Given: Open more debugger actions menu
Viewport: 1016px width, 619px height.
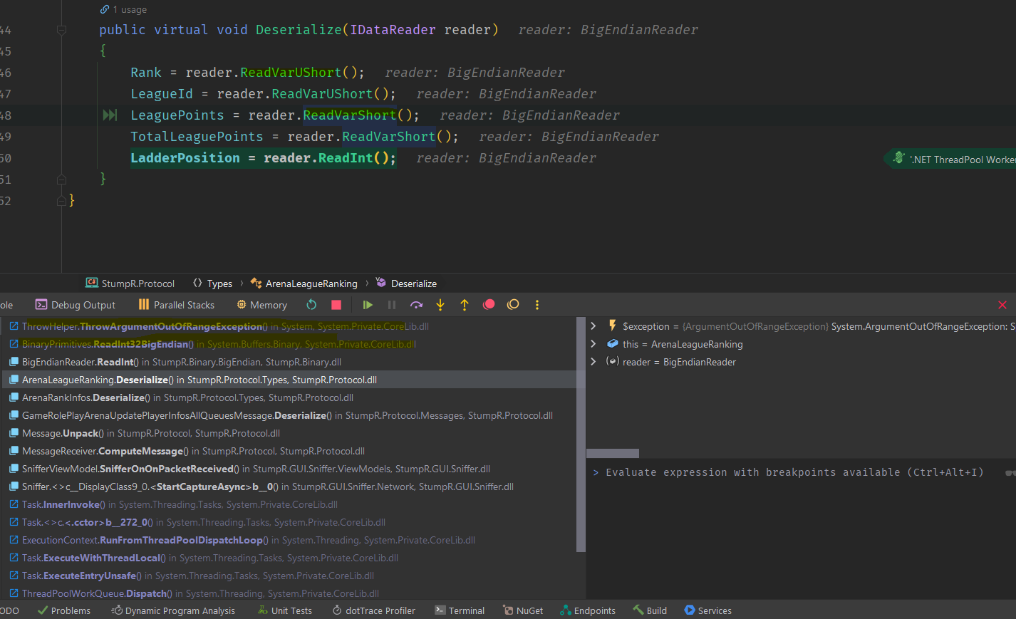Looking at the screenshot, I should [537, 305].
